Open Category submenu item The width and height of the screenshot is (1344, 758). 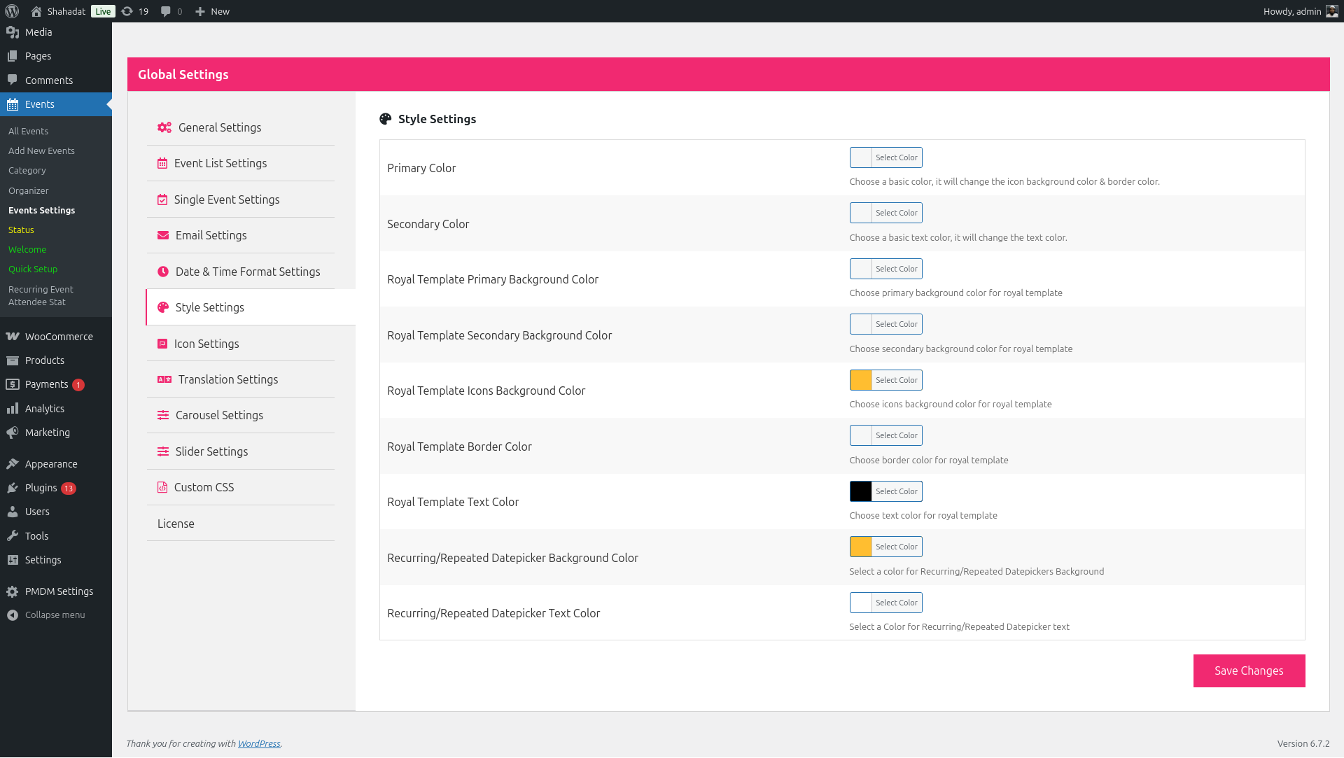tap(27, 170)
